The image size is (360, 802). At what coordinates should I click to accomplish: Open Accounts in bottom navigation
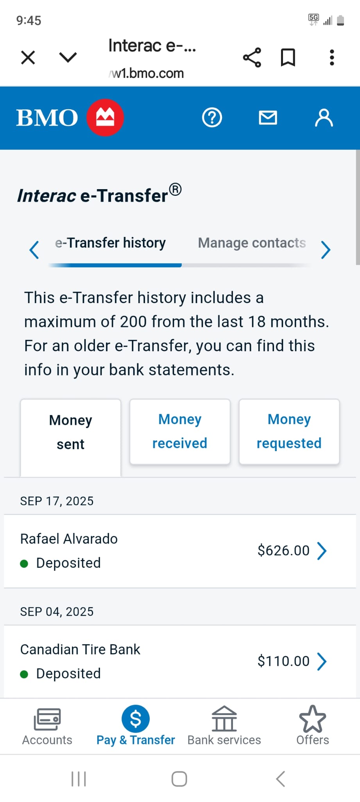click(47, 726)
